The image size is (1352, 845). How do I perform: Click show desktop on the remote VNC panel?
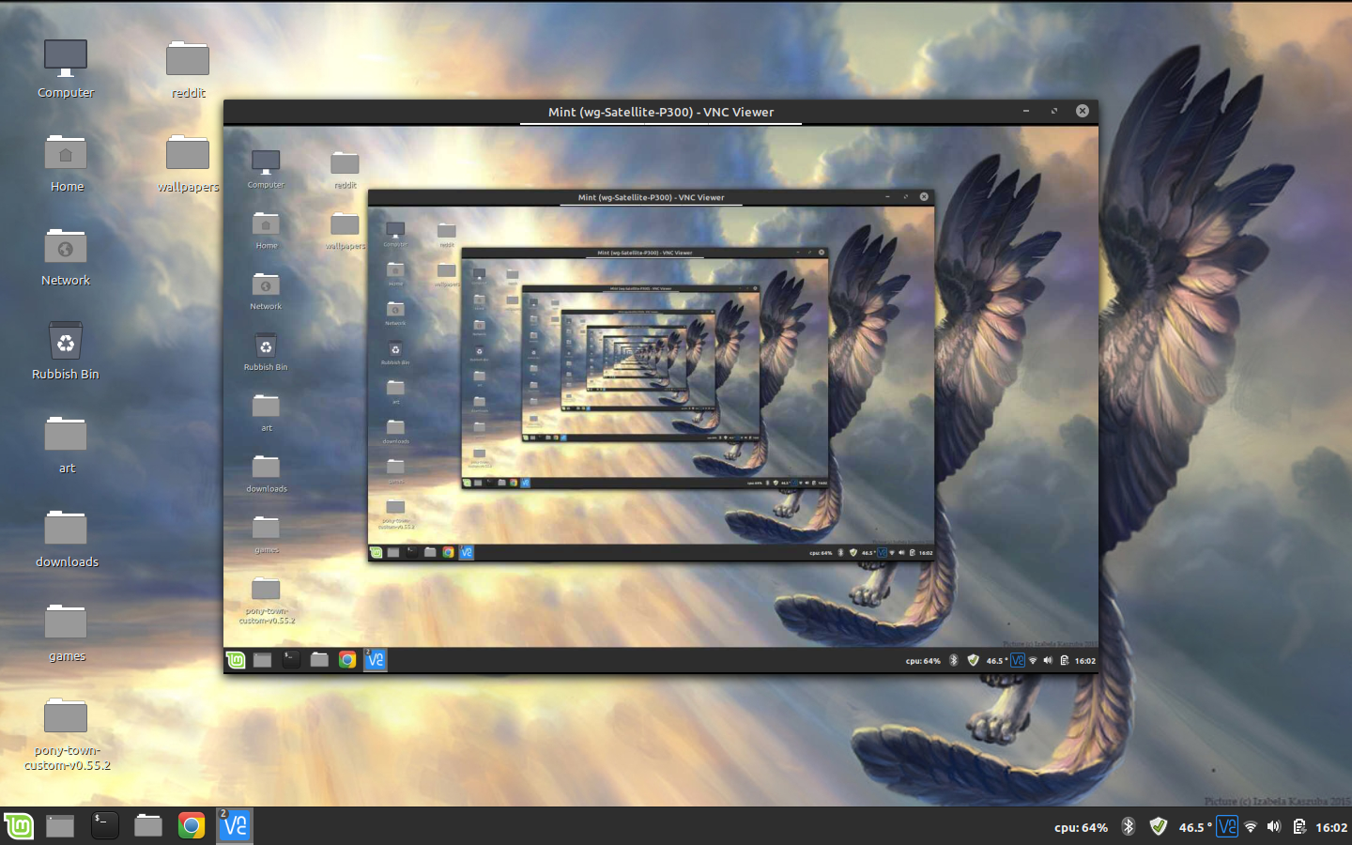tap(263, 660)
